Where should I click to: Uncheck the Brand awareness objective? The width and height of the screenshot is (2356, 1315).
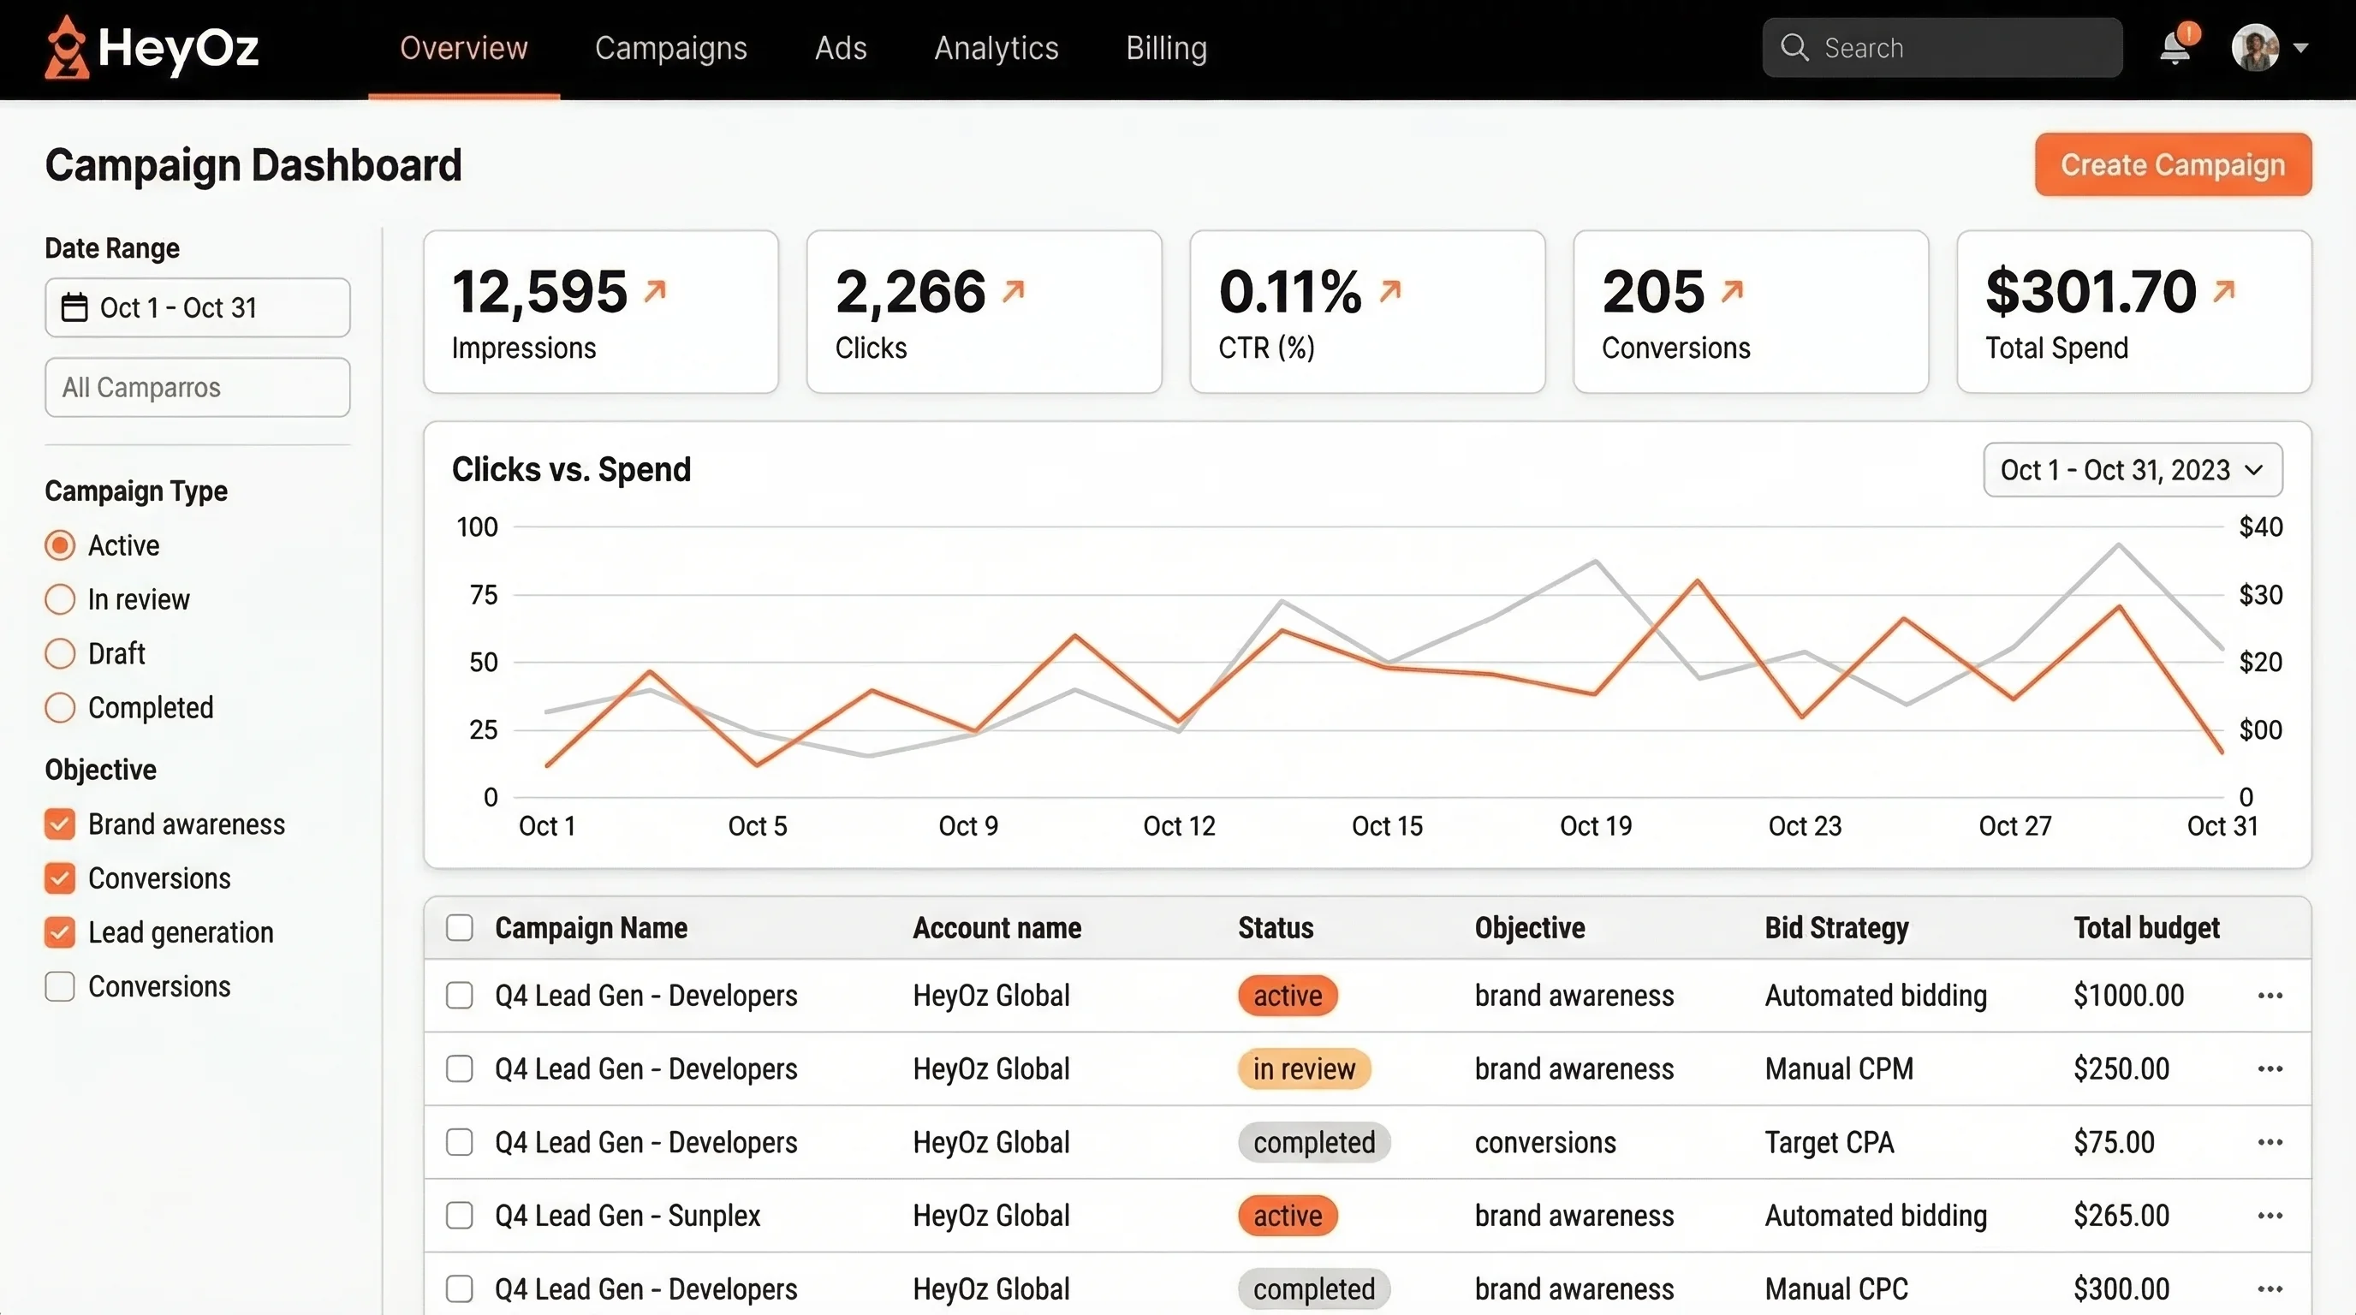coord(61,824)
